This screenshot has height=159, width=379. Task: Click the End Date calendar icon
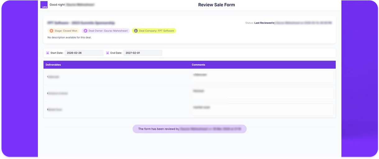108,53
